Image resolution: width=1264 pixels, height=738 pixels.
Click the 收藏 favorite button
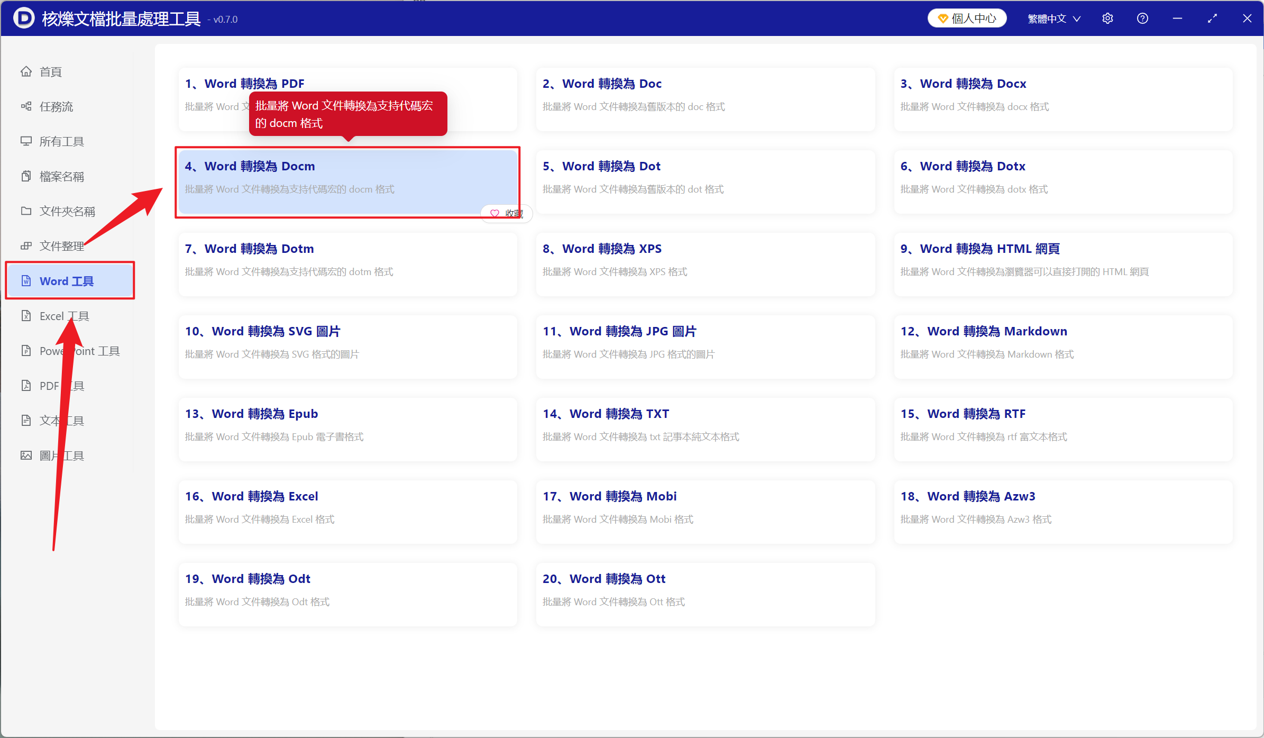tap(506, 214)
